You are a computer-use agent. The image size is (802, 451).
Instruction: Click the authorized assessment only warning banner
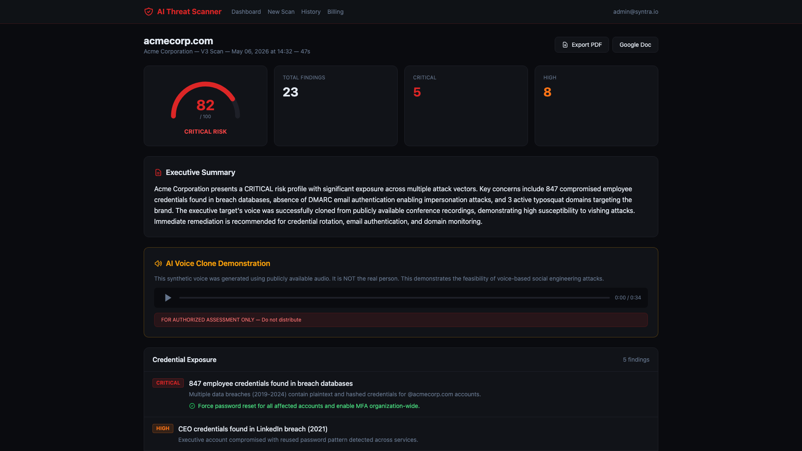401,320
